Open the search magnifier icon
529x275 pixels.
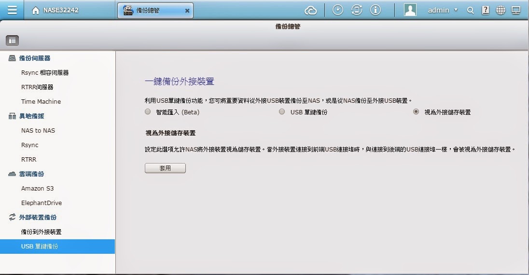pyautogui.click(x=470, y=11)
